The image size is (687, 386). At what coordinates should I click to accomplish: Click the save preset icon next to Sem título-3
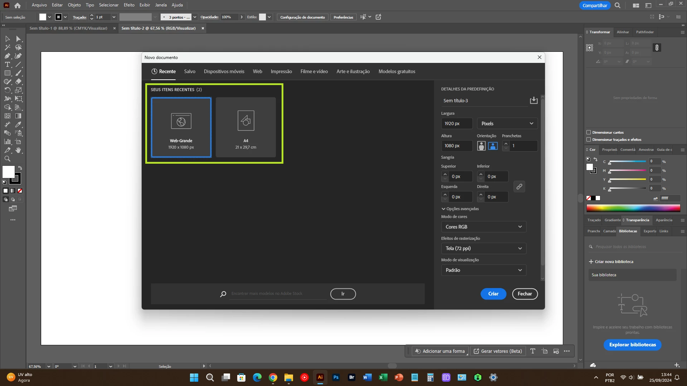pos(533,100)
